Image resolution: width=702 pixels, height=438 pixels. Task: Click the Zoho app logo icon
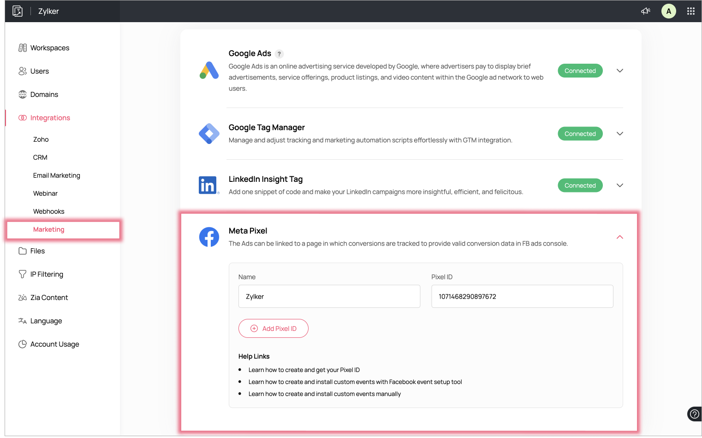tap(18, 11)
